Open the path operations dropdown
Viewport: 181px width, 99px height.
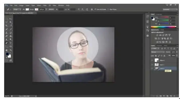tap(79, 9)
